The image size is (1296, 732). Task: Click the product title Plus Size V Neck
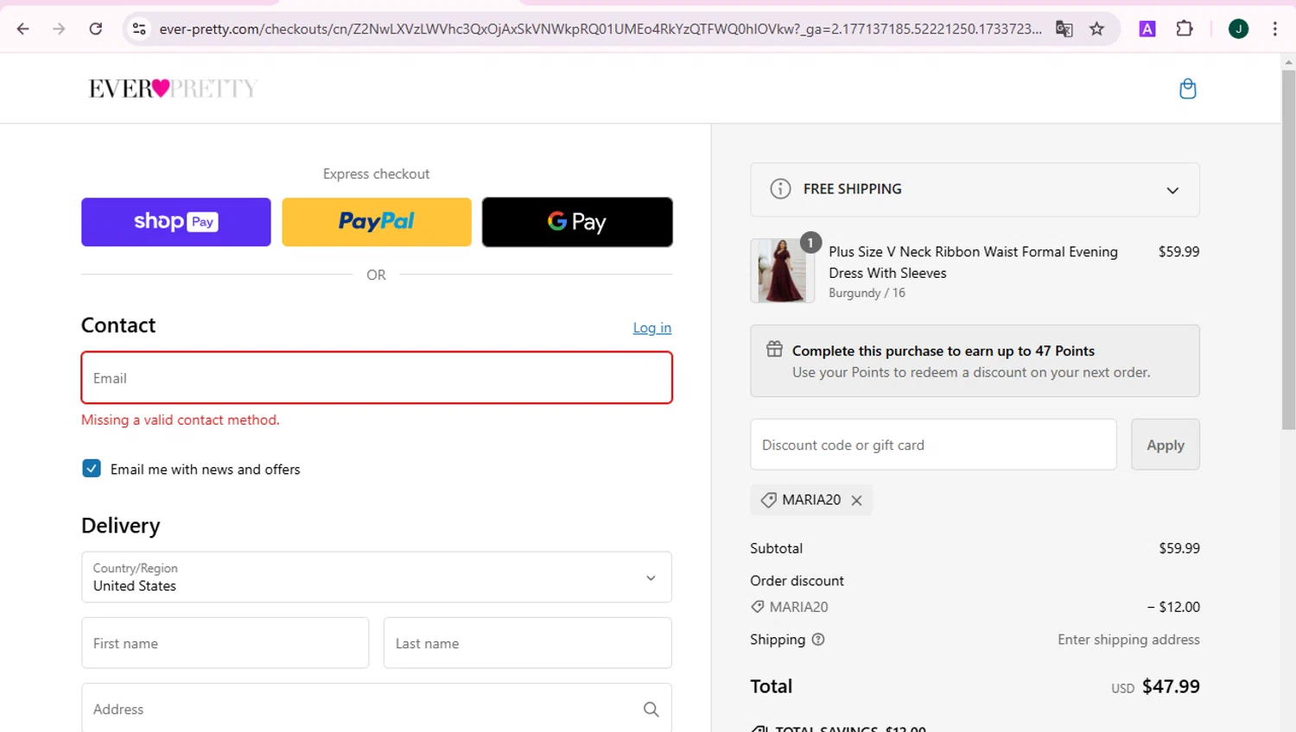[973, 262]
